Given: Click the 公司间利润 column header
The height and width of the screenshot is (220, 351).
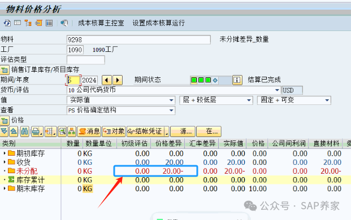Looking at the screenshot, I should 288,143.
